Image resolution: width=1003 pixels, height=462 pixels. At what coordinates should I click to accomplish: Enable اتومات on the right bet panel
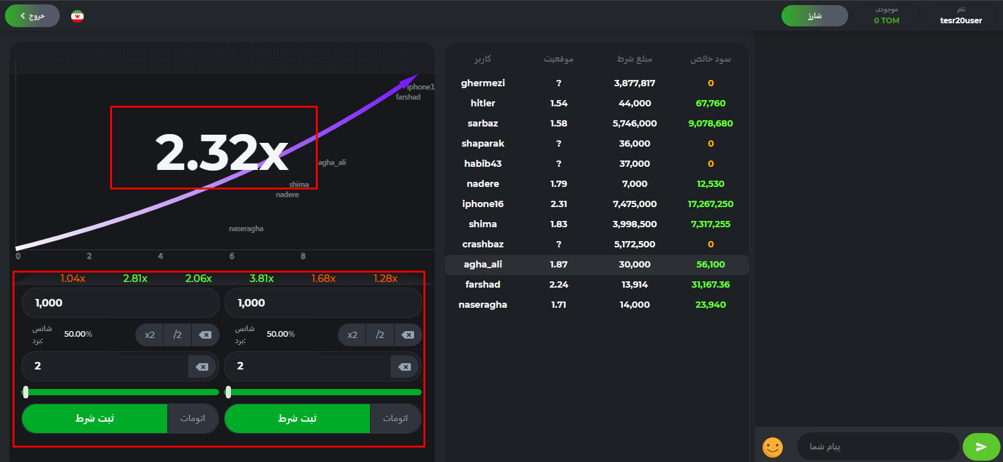coord(395,419)
